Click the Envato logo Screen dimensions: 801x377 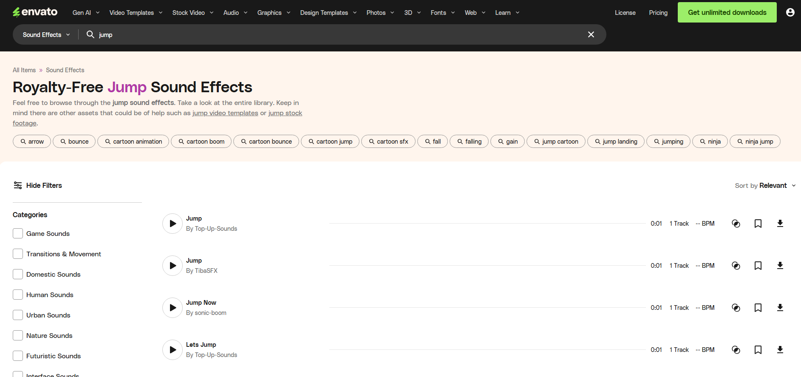[x=35, y=12]
